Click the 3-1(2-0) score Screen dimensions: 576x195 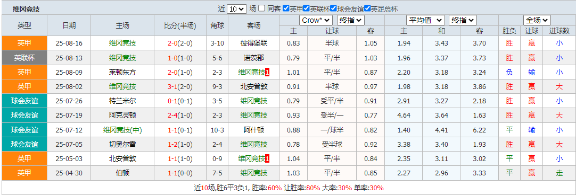[180, 87]
